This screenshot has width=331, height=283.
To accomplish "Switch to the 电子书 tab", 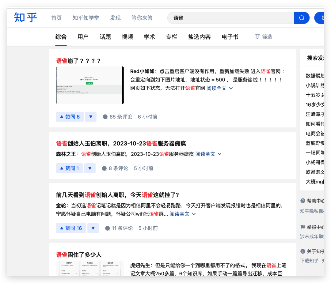I will tap(230, 37).
